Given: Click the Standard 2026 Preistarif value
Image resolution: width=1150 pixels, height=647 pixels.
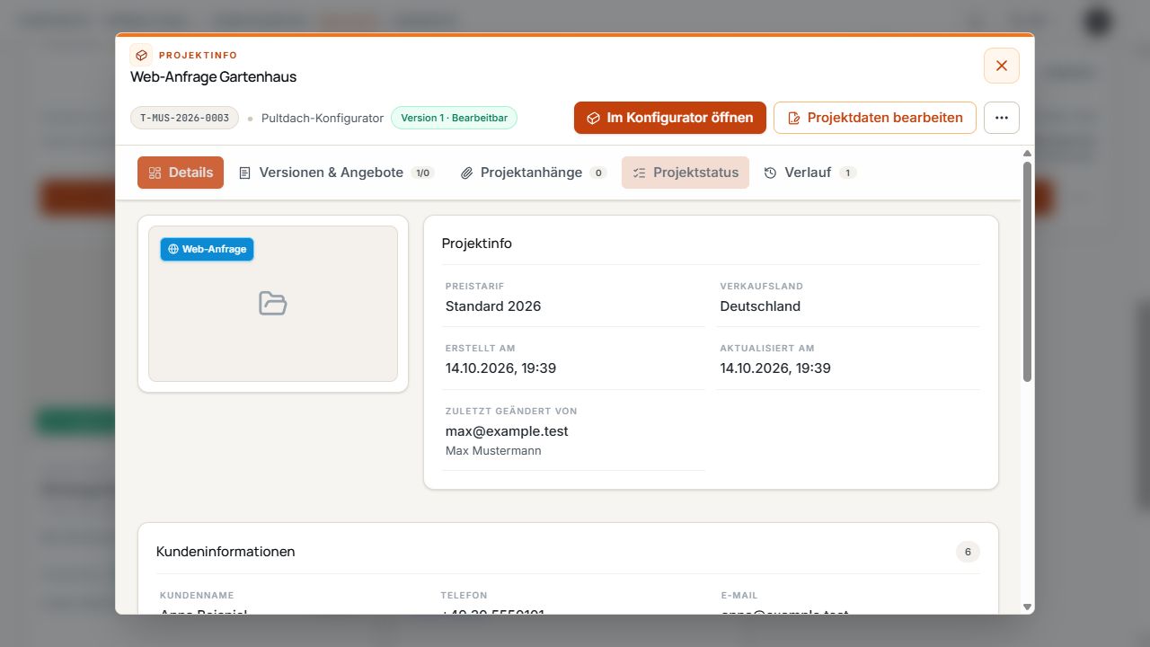Looking at the screenshot, I should click(493, 306).
